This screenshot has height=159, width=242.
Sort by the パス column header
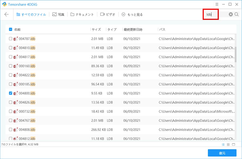tap(162, 30)
